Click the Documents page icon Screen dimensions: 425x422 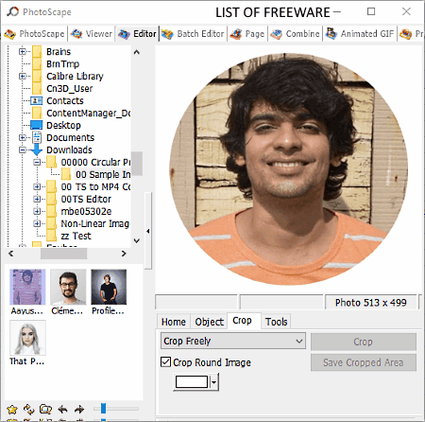pos(37,137)
